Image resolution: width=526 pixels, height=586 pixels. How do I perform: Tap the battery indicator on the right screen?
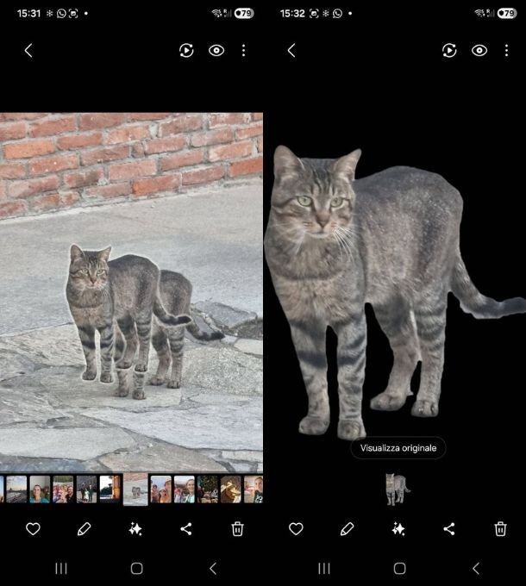507,14
